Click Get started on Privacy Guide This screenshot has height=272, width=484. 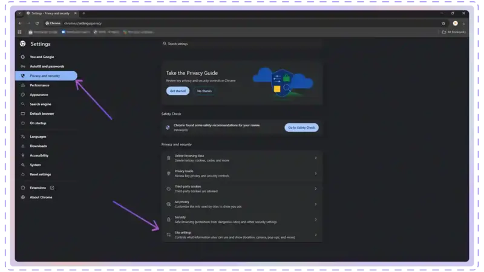point(178,91)
